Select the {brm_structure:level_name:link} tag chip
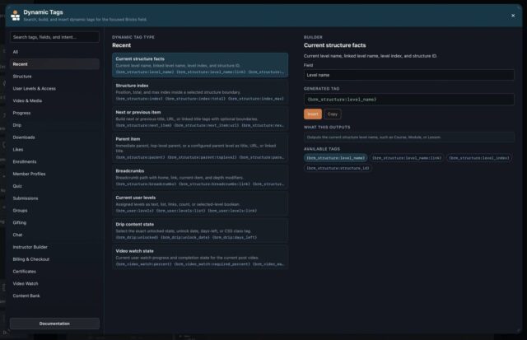Screen dimensions: 527x340 click(407, 158)
